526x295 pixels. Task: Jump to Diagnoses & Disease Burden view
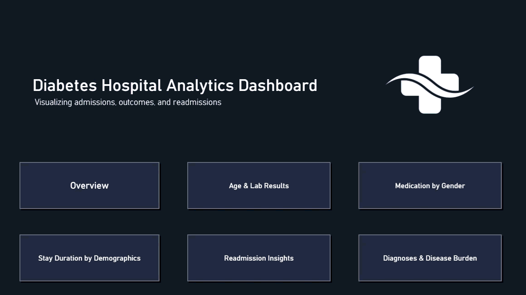430,258
